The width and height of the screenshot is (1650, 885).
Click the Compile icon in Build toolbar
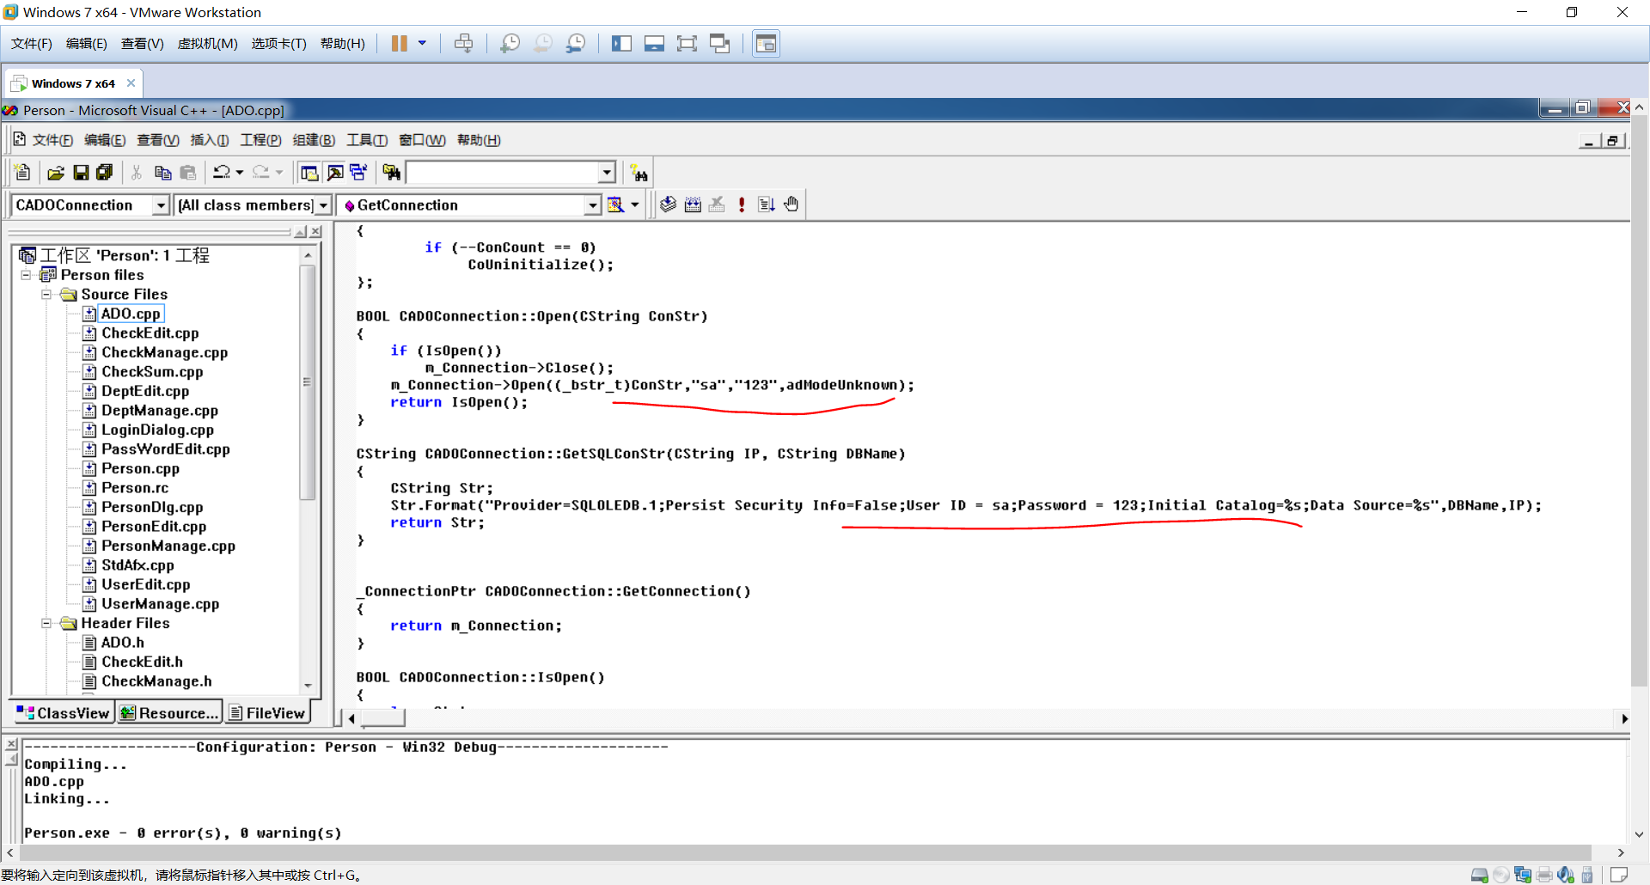(669, 204)
